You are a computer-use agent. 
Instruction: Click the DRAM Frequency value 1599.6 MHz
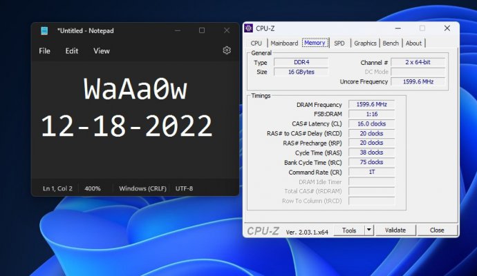(371, 104)
